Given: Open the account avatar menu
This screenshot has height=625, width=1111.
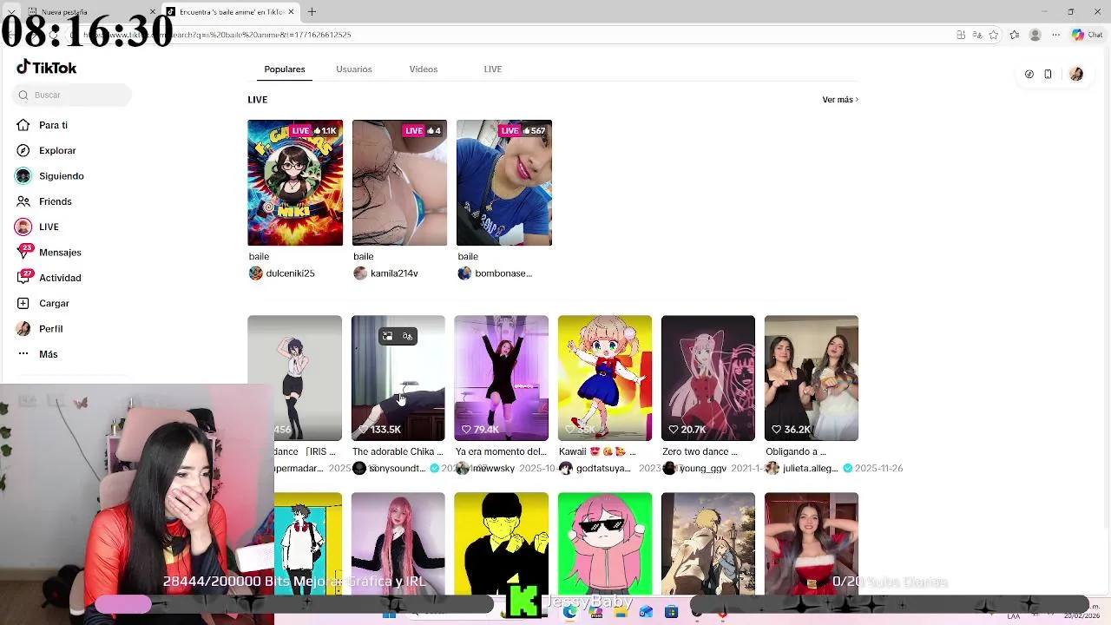Looking at the screenshot, I should pos(1076,74).
